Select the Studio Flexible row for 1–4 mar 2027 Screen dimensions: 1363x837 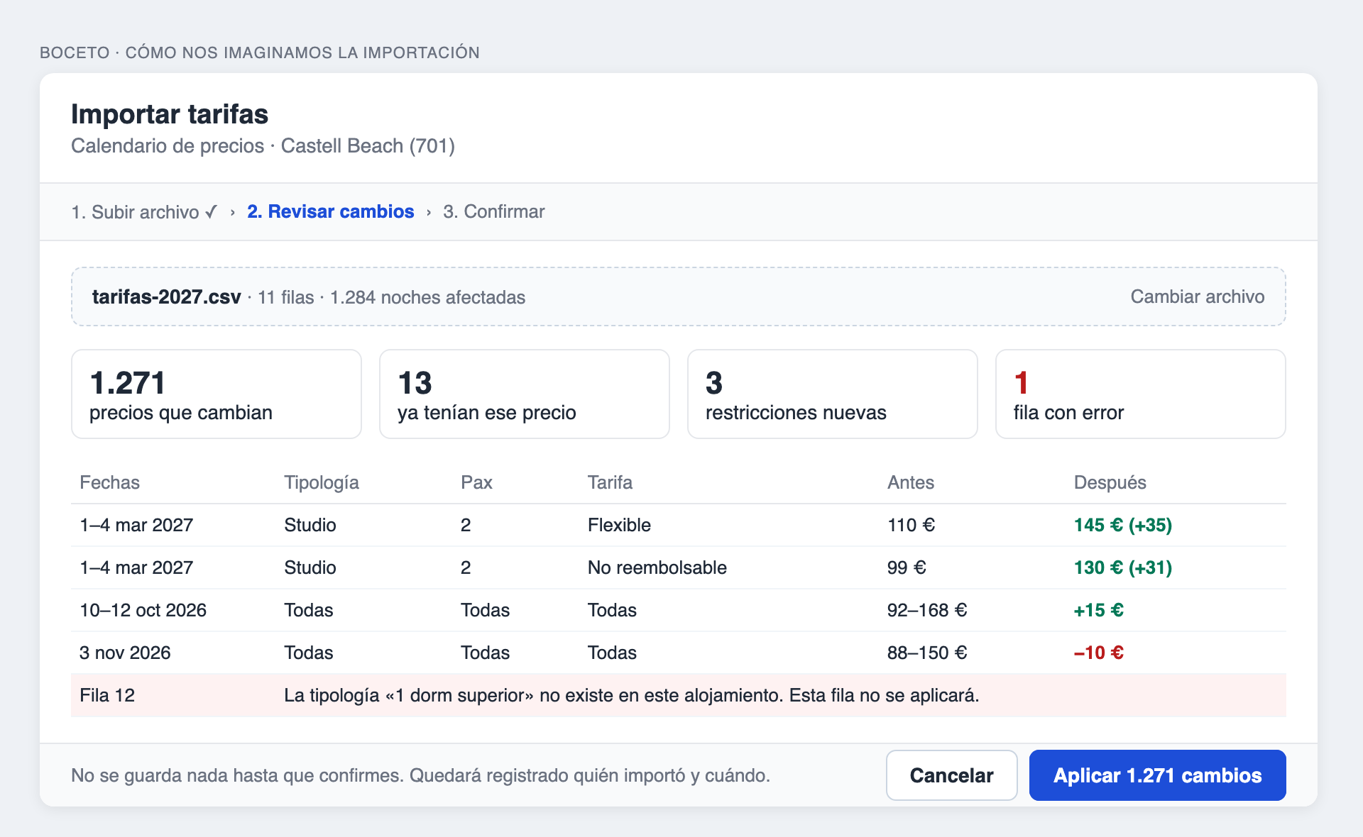pos(679,525)
